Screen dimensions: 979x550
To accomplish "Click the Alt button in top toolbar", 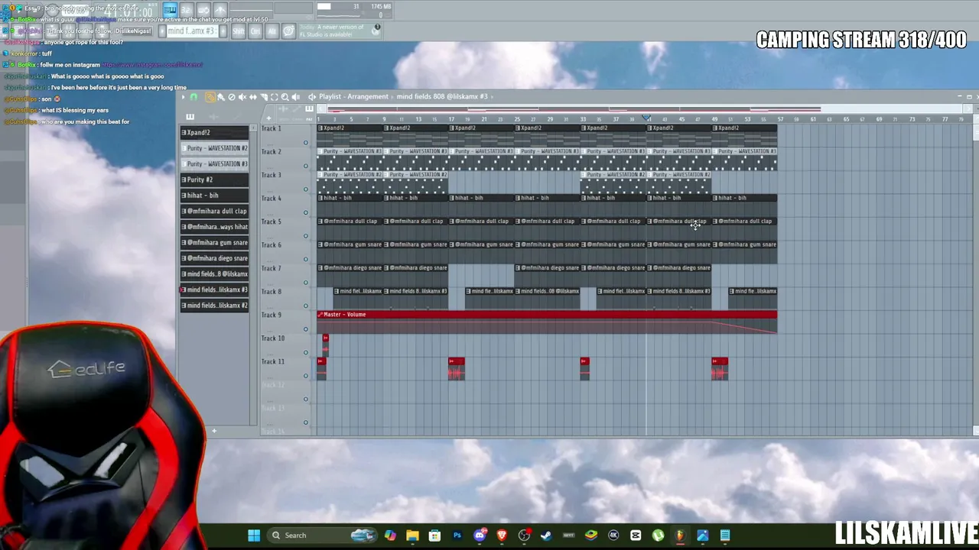I will (272, 31).
